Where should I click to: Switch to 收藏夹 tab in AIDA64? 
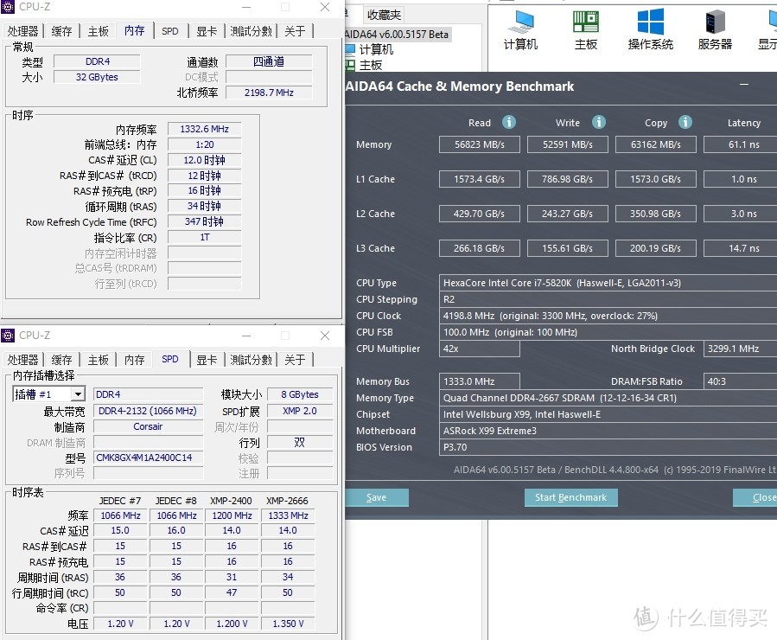(x=384, y=15)
